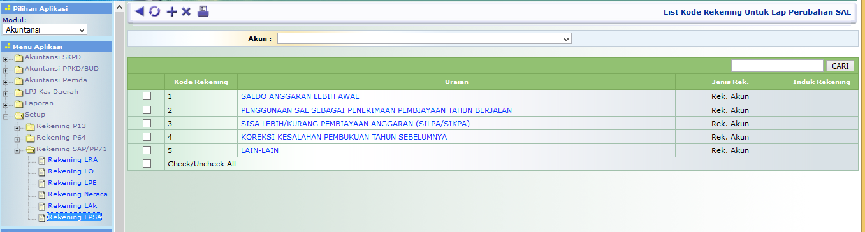The image size is (865, 232).
Task: Click the CARI search button
Action: pyautogui.click(x=840, y=66)
